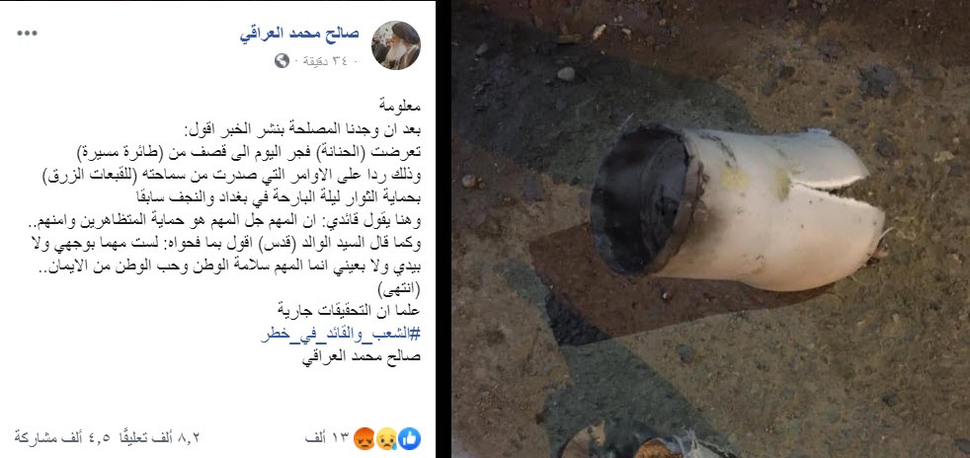Open the hashtag #الشعب_والقائد_في_خطر
Image resolution: width=970 pixels, height=458 pixels.
340,335
